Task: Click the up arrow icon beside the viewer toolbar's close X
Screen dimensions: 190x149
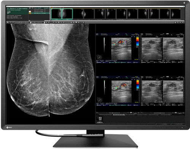Action: pyautogui.click(x=180, y=22)
